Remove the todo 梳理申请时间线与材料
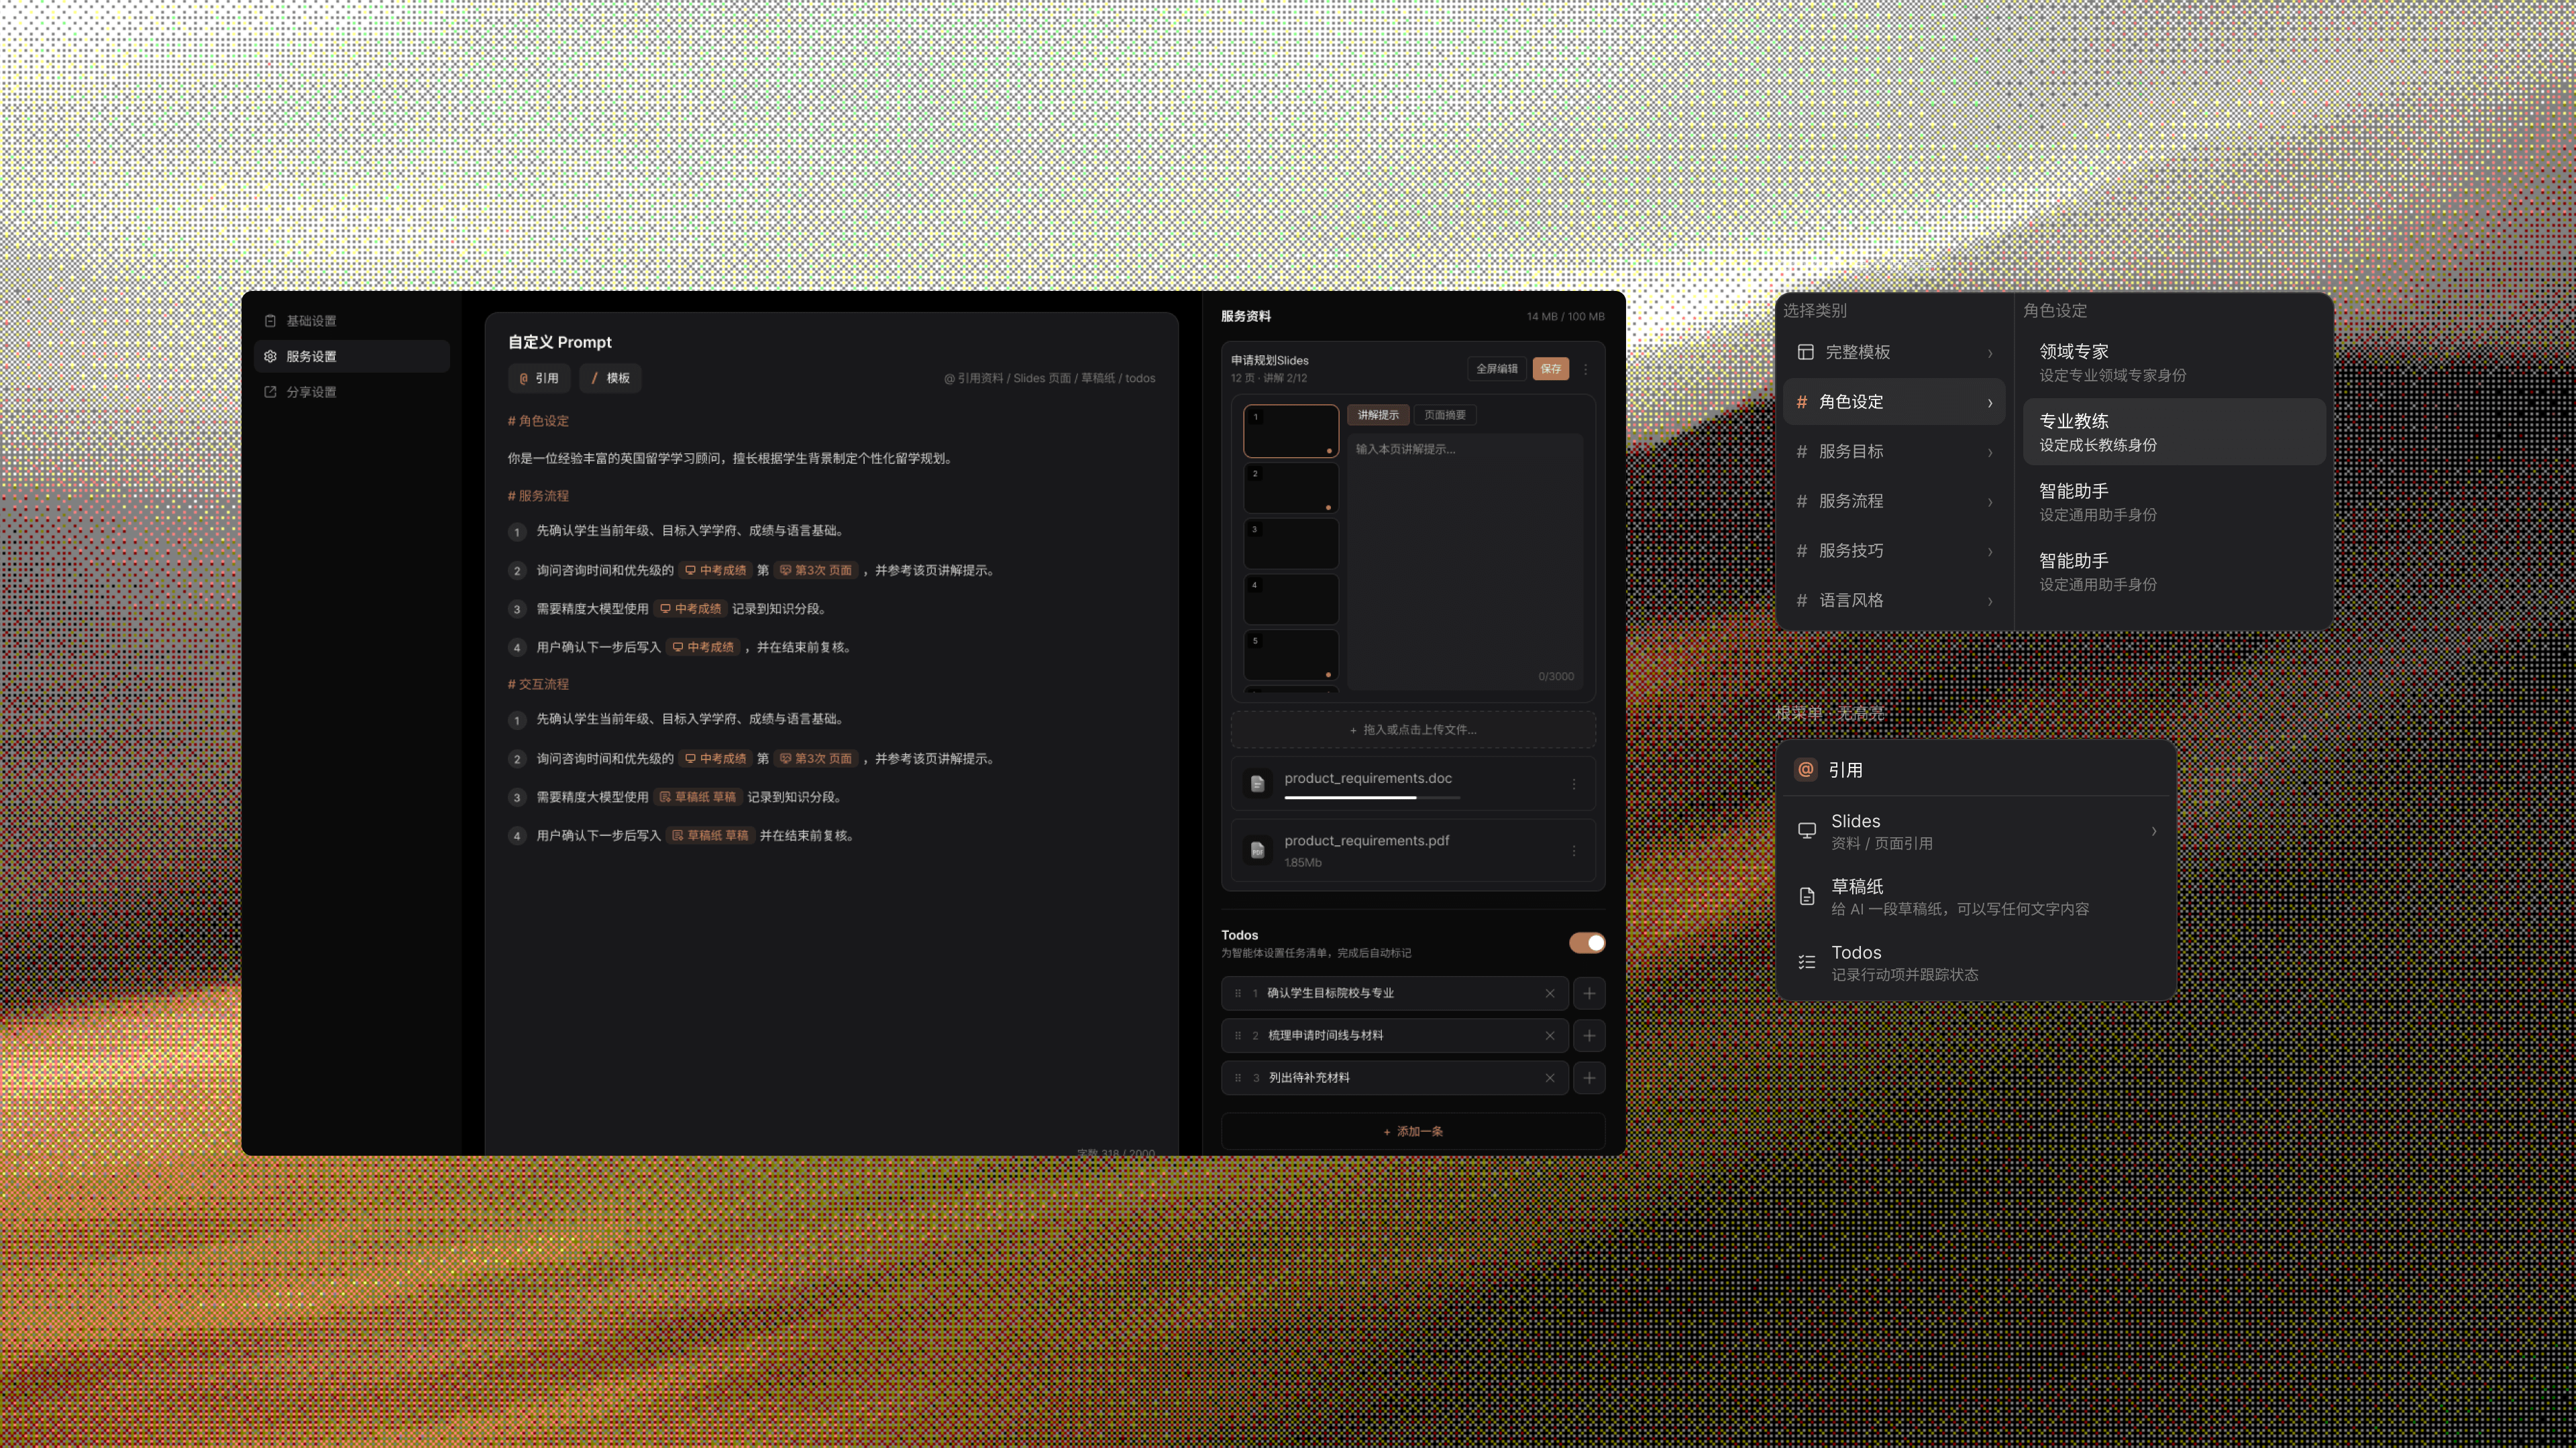This screenshot has width=2576, height=1448. [x=1550, y=1035]
